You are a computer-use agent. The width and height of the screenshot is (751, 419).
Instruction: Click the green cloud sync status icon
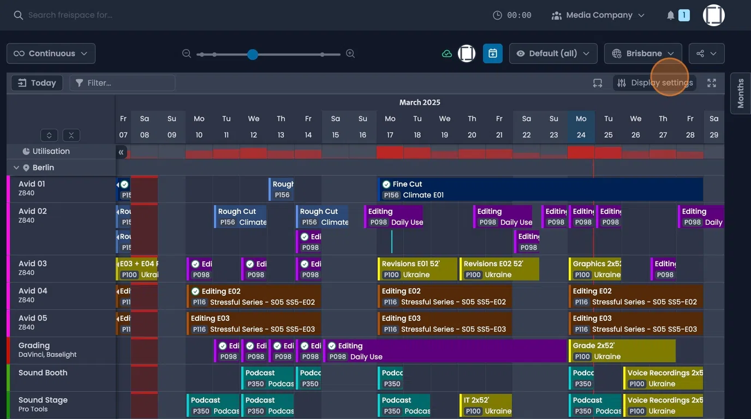point(446,53)
